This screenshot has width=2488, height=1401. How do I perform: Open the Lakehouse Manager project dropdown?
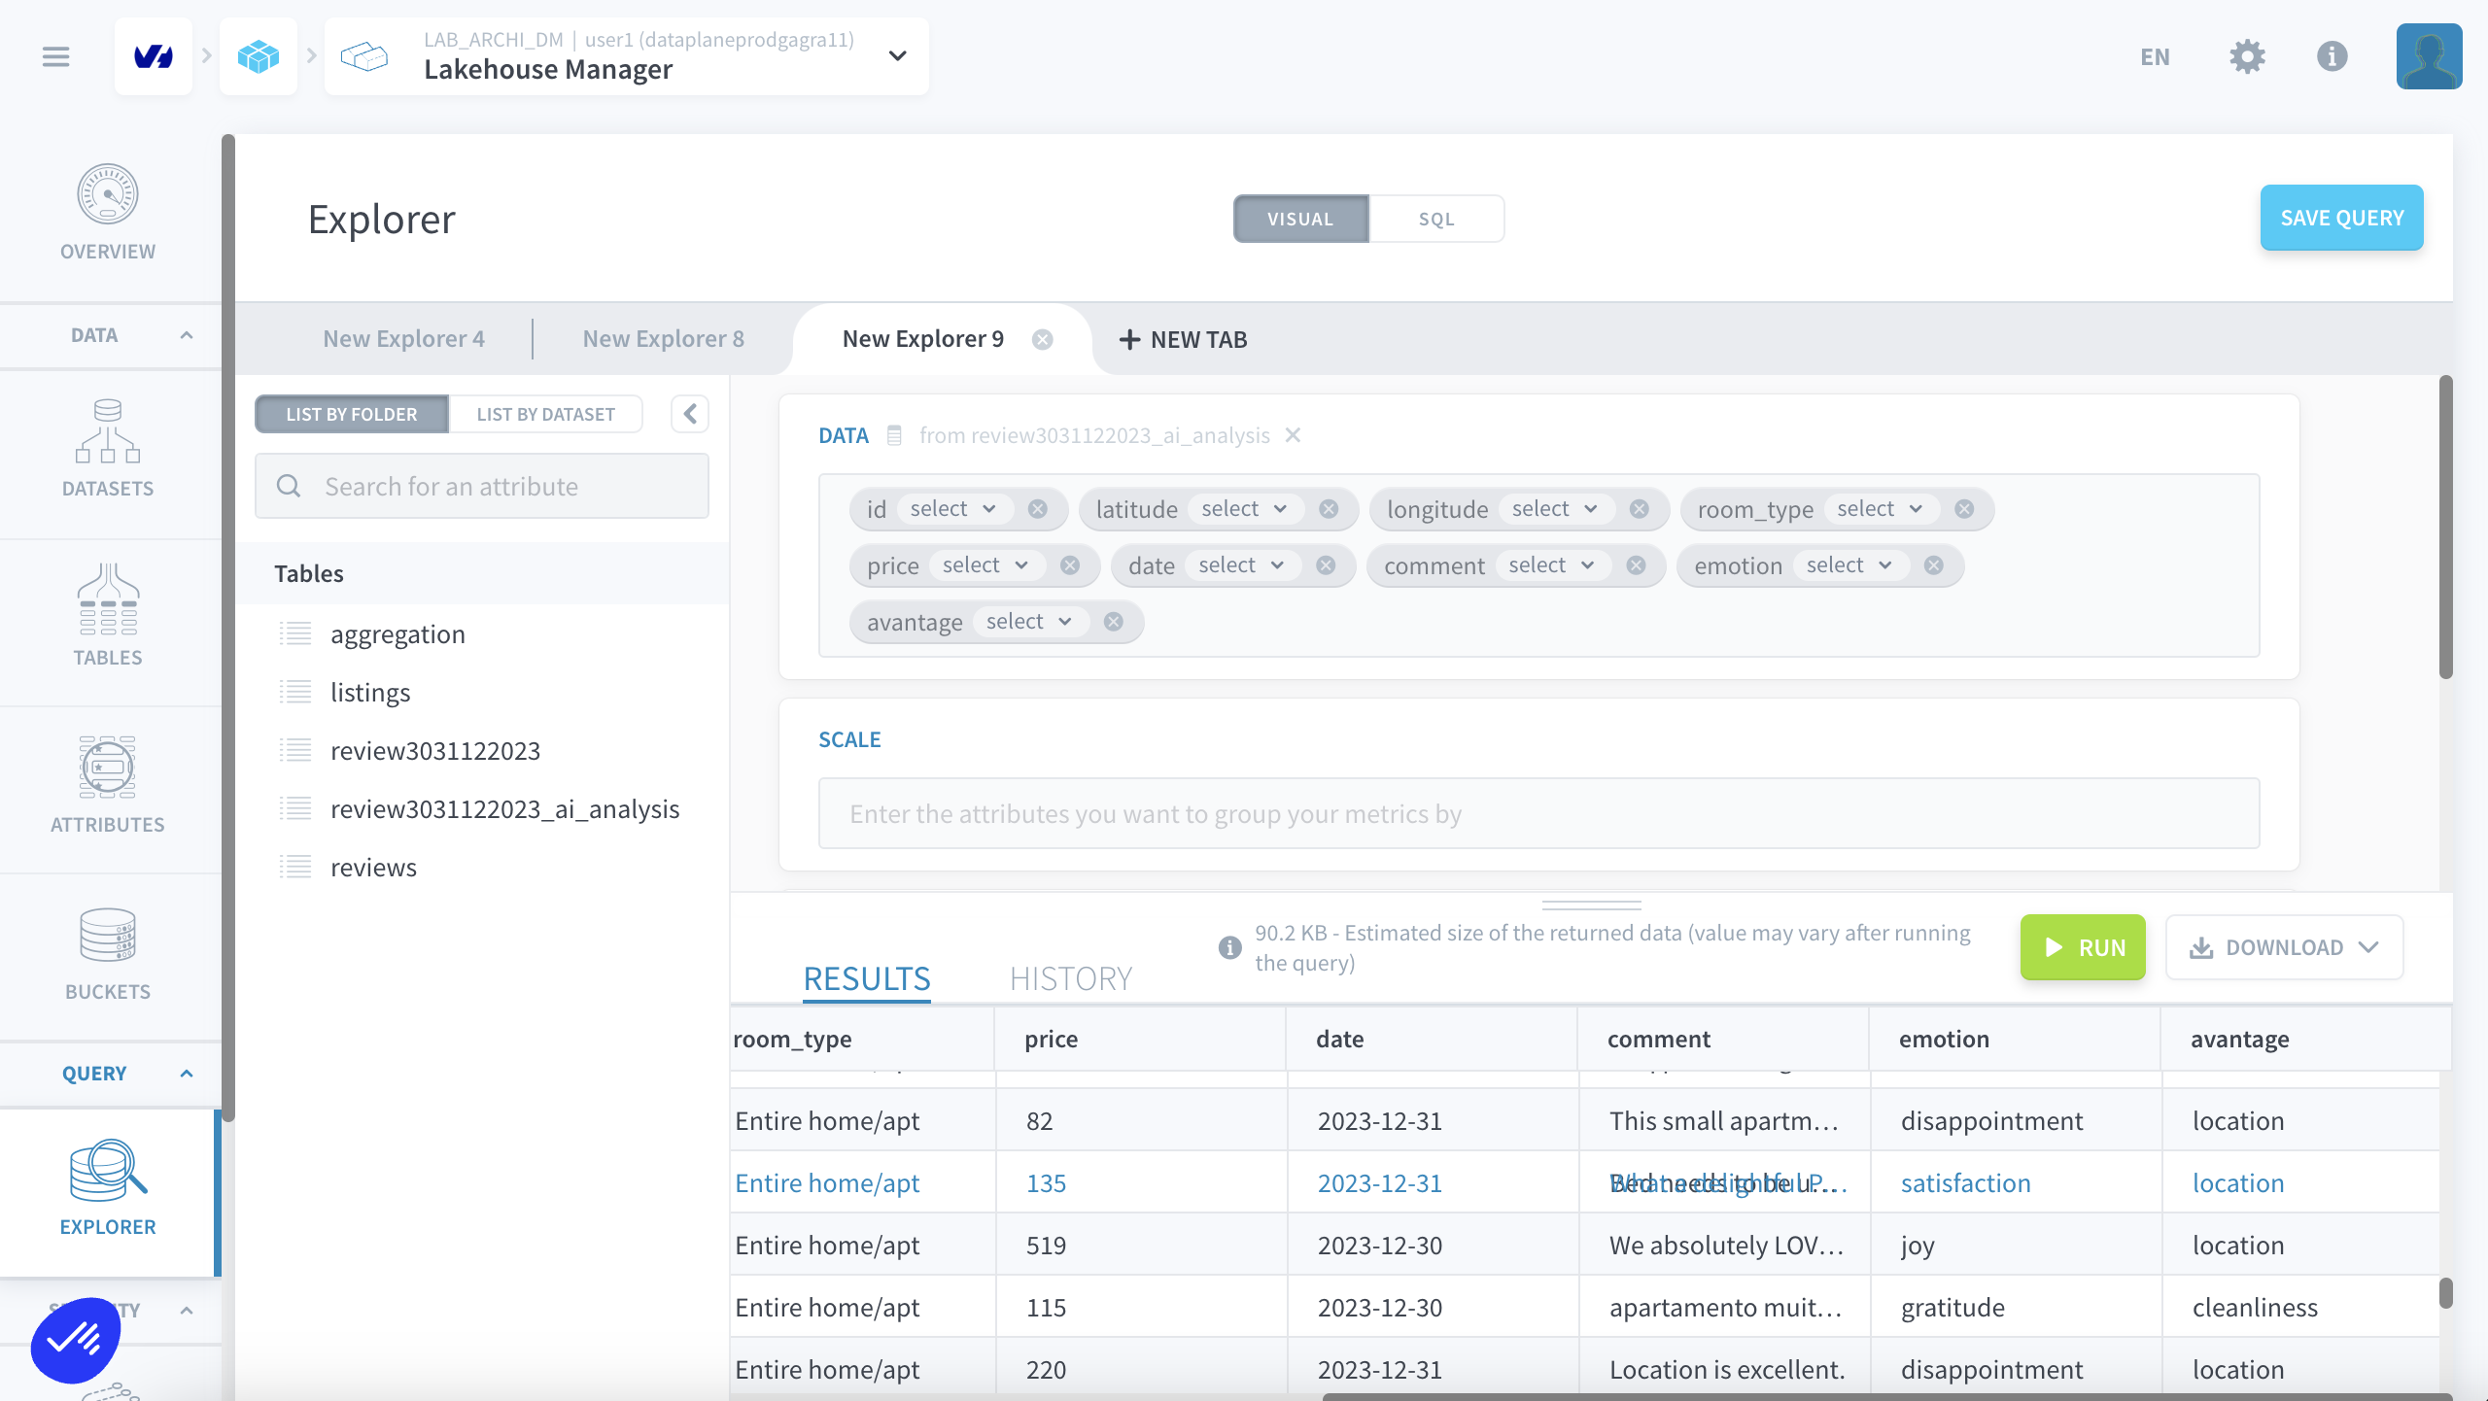pos(897,56)
